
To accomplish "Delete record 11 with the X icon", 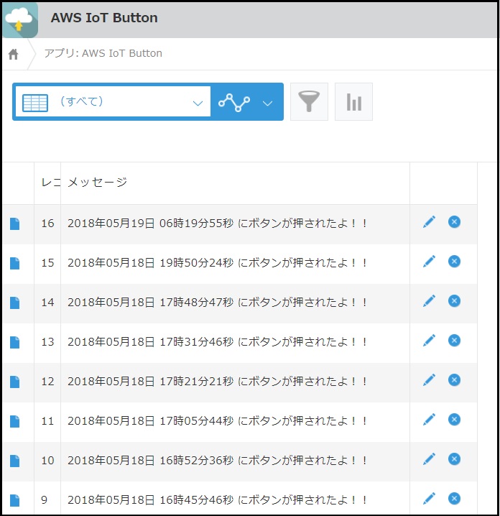I will pos(454,419).
